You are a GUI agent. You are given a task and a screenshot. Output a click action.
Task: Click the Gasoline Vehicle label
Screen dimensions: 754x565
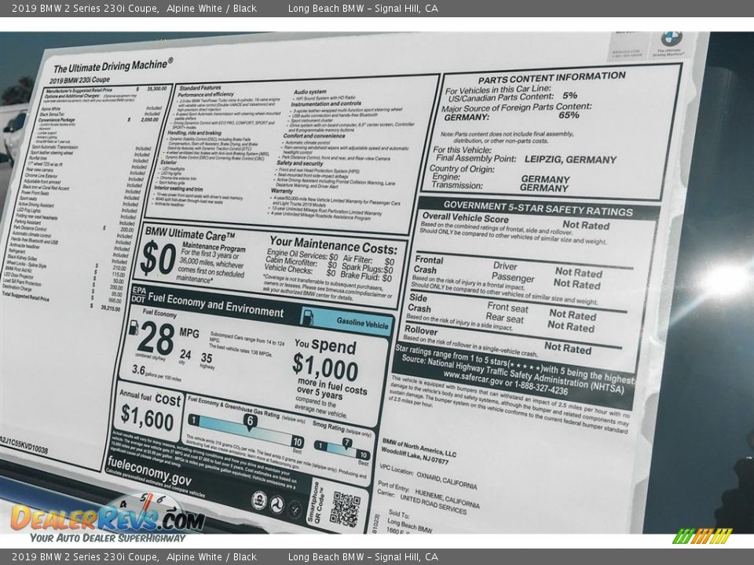pyautogui.click(x=362, y=323)
